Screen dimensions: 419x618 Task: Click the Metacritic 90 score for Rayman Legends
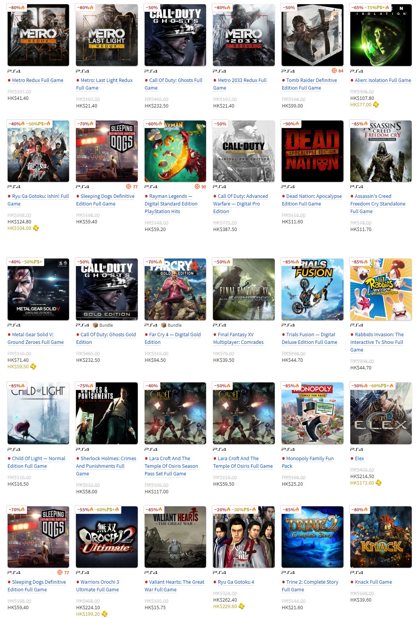tap(197, 187)
